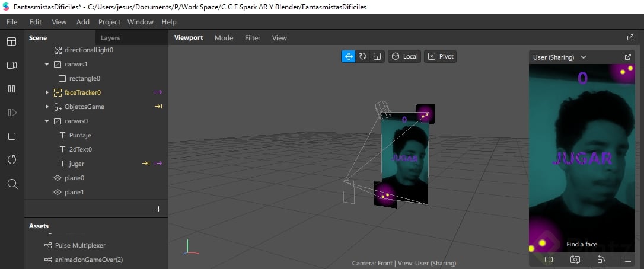Collapse the canvas0 tree node

tap(47, 121)
